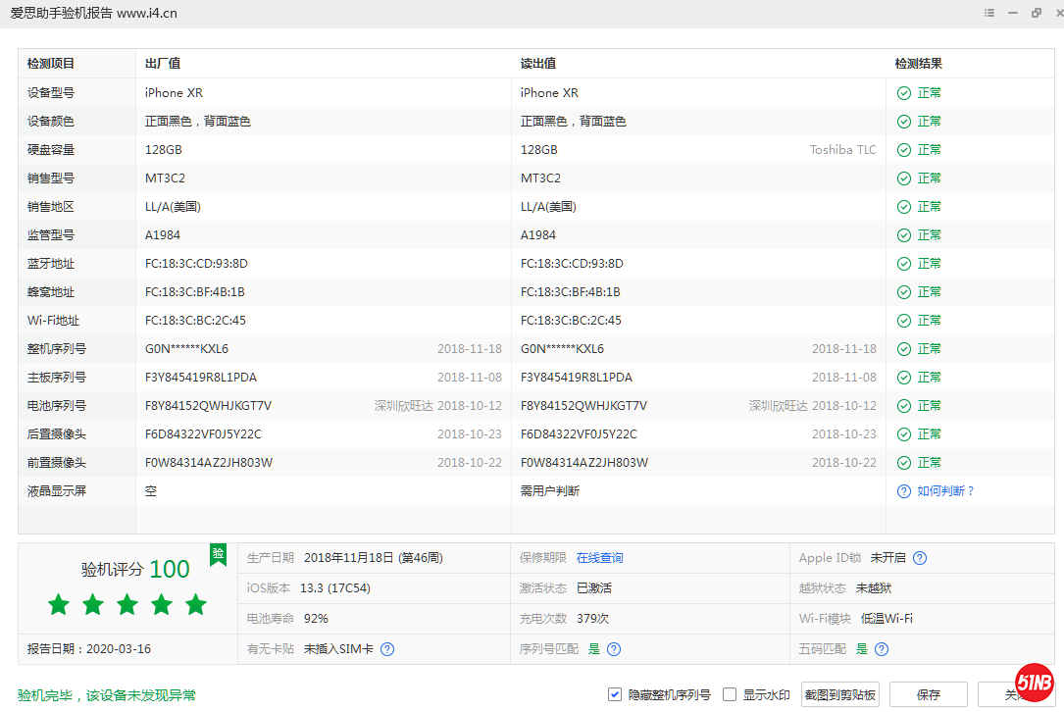This screenshot has width=1064, height=712.
Task: Click green checkmark beside 蓝牙地址 result
Action: tap(903, 263)
